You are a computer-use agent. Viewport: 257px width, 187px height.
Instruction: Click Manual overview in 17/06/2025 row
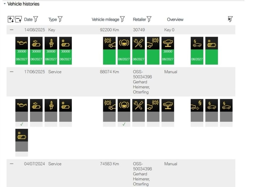[171, 72]
